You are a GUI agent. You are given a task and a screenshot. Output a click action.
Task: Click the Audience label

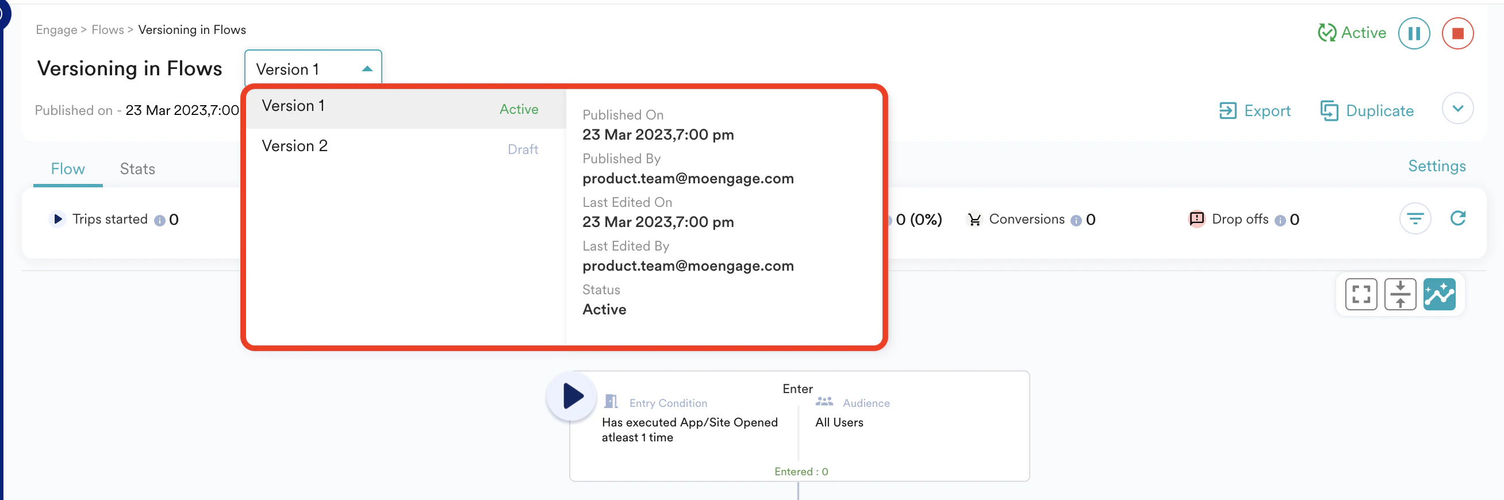coord(866,403)
